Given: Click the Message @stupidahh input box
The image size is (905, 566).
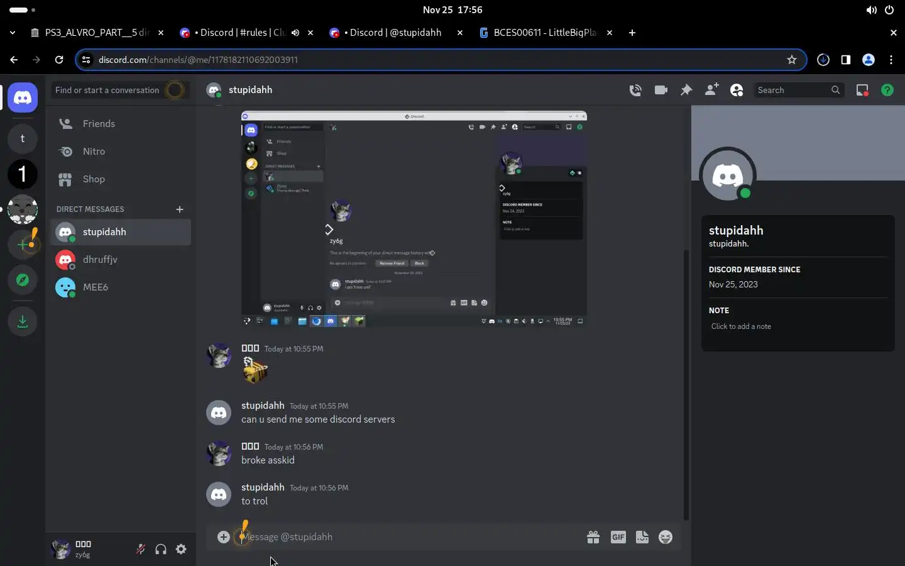Looking at the screenshot, I should click(x=409, y=537).
